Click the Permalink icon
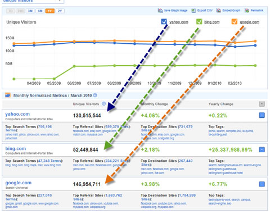Image resolution: width=270 pixels, height=218 pixels. [247, 11]
